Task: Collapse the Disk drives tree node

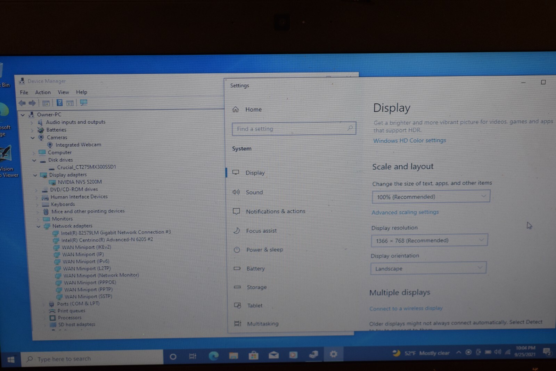Action: pos(34,160)
